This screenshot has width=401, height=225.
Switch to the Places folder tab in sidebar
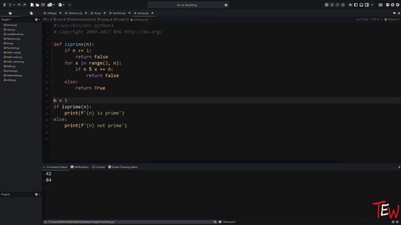point(10,13)
